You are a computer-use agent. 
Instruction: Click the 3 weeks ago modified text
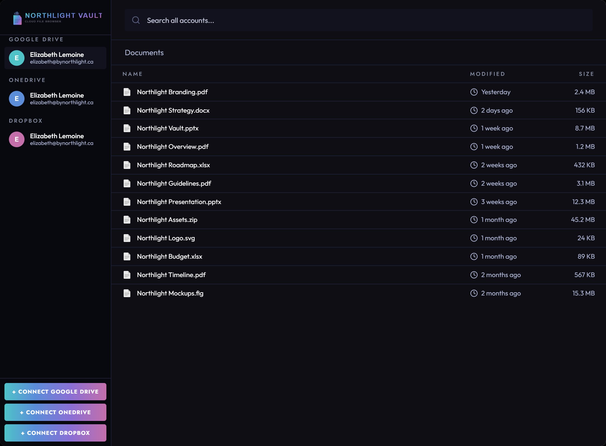click(x=499, y=202)
